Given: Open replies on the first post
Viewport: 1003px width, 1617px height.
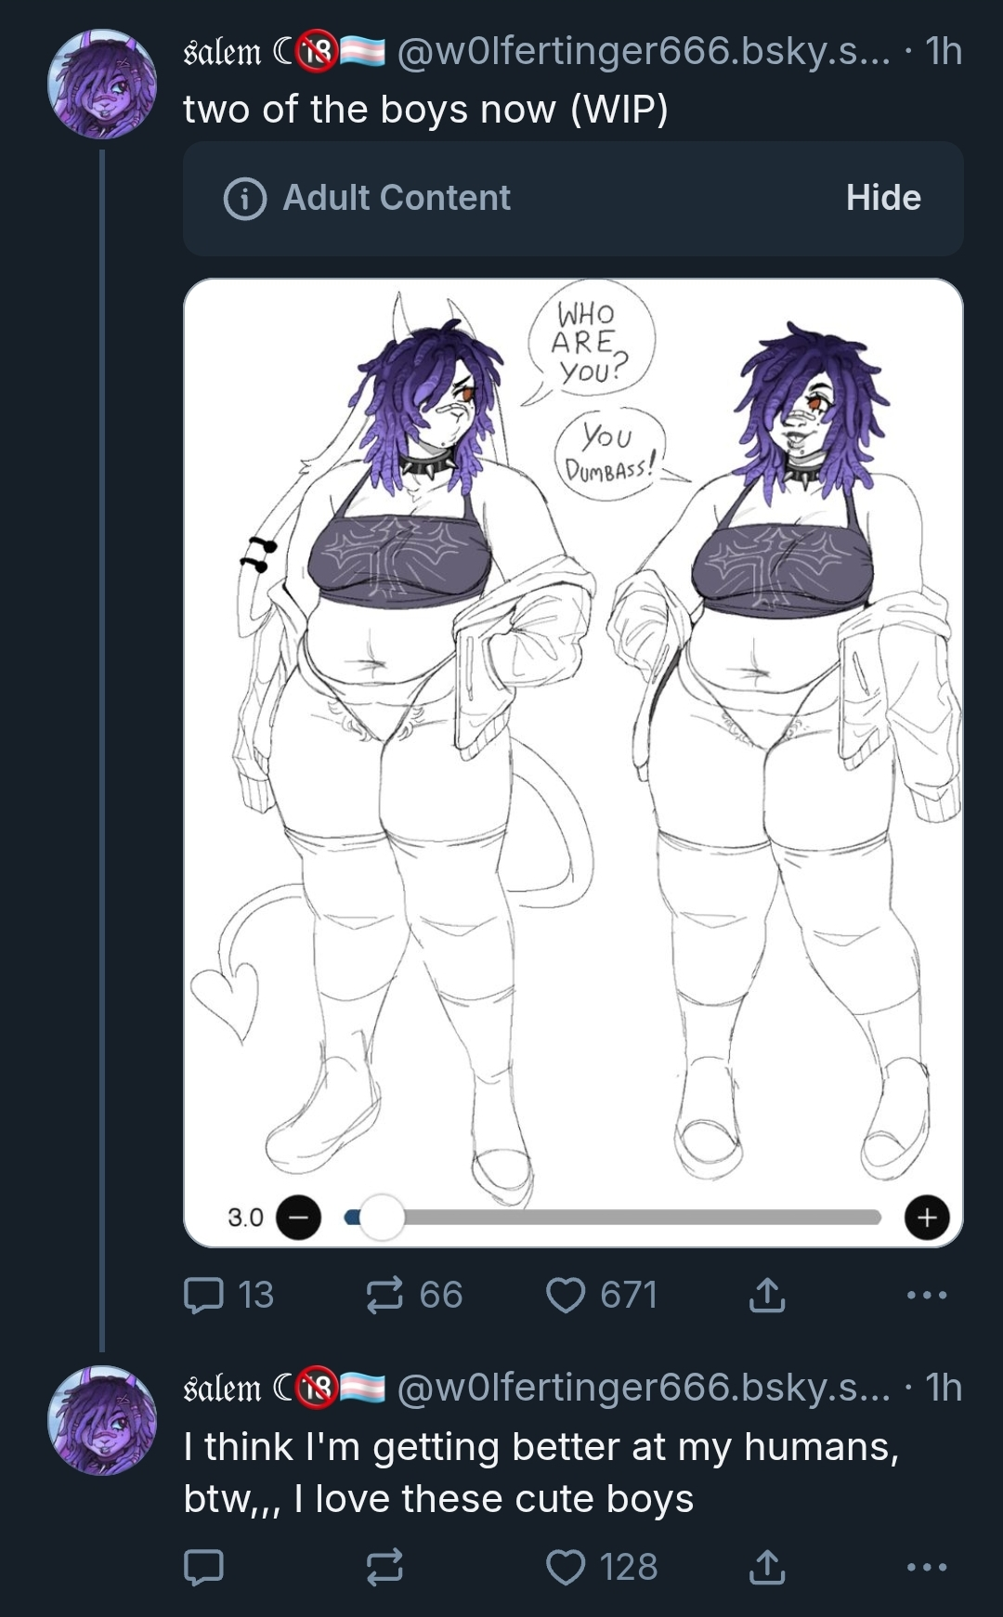Looking at the screenshot, I should 228,1295.
